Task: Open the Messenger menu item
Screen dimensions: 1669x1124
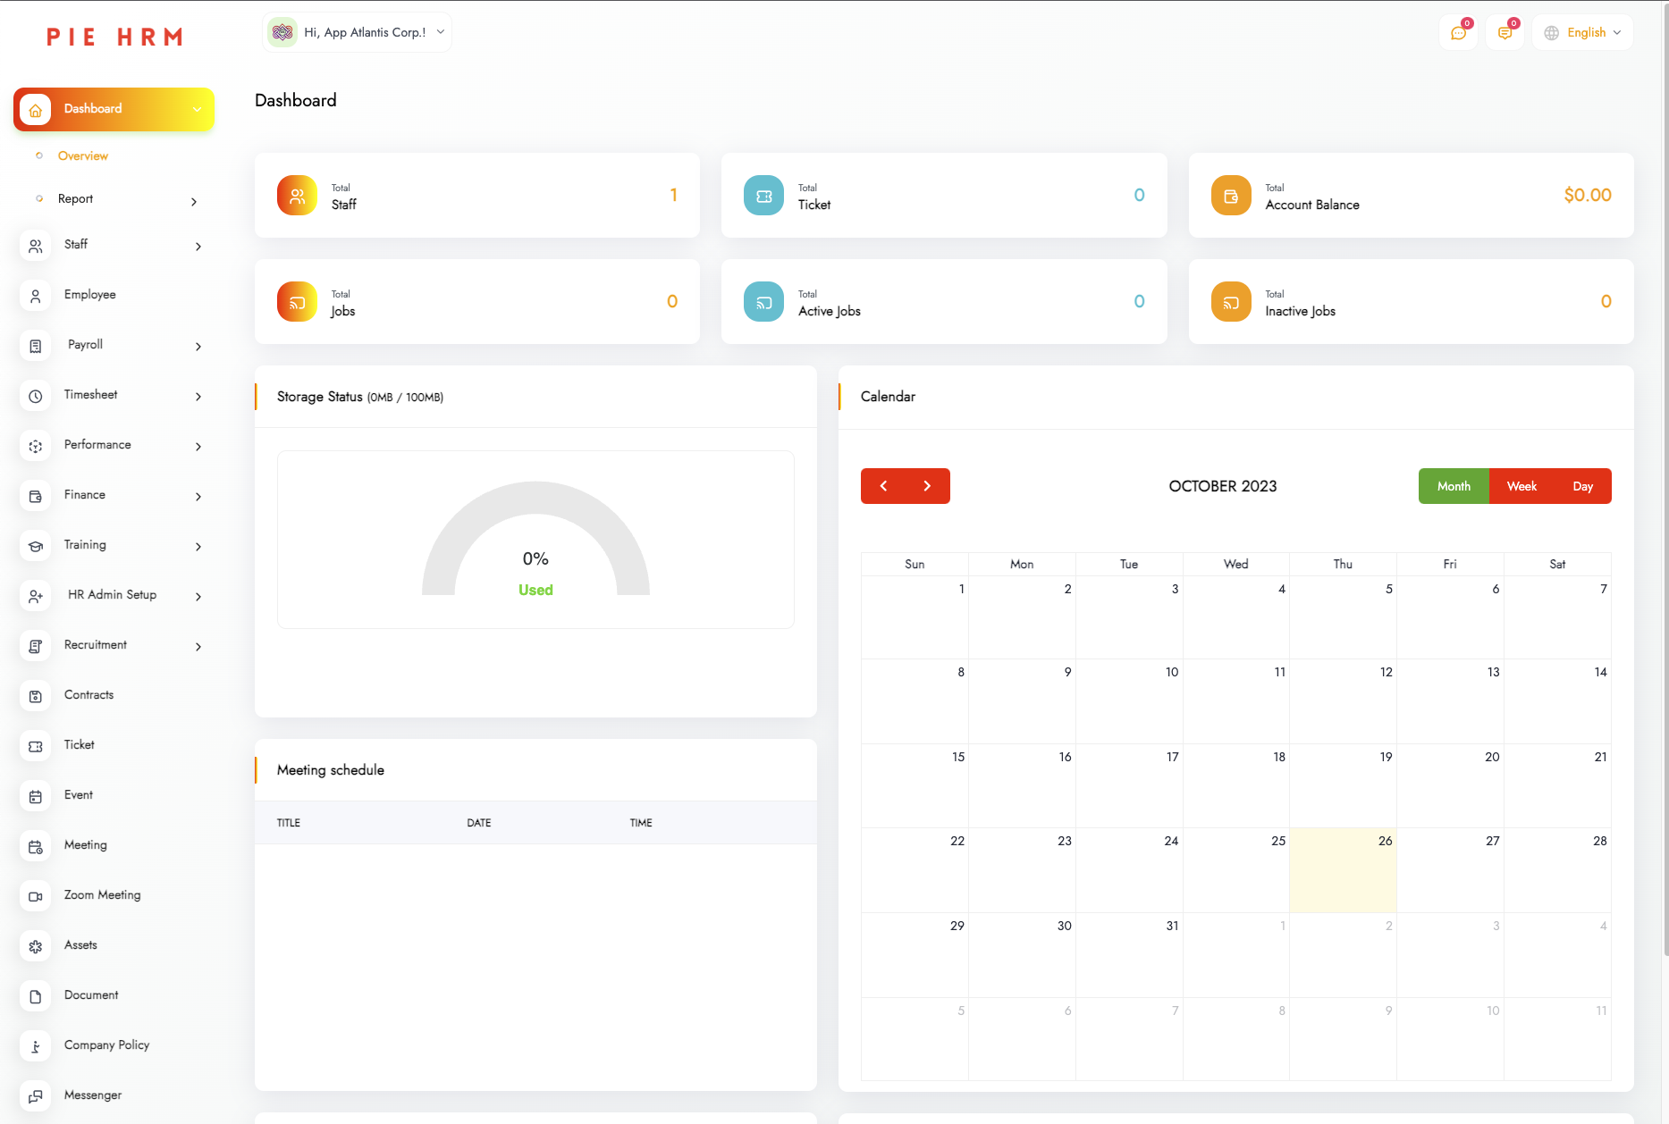Action: pyautogui.click(x=114, y=1095)
